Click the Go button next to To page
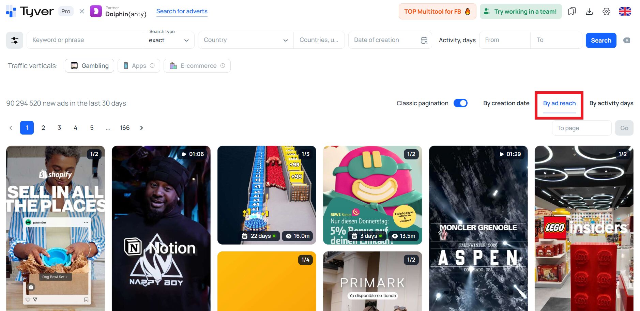The width and height of the screenshot is (640, 311). pos(624,128)
